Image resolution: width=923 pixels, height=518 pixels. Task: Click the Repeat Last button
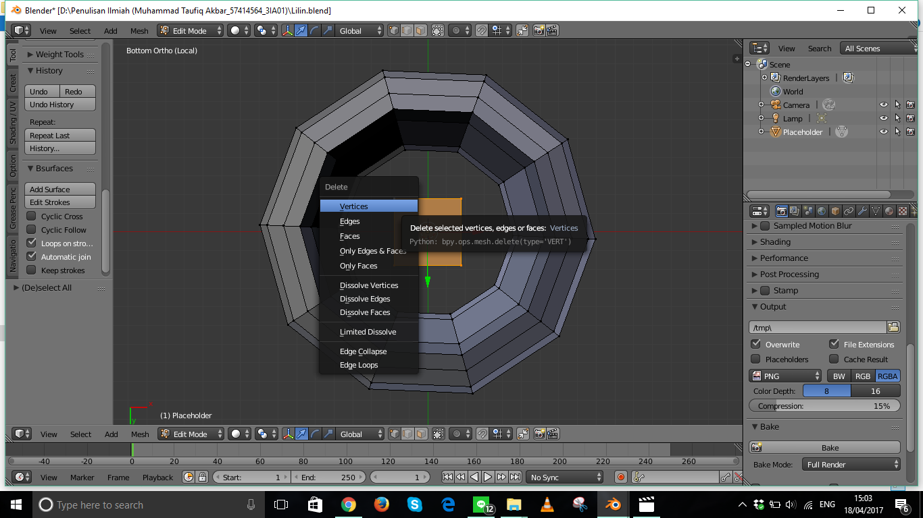(60, 135)
